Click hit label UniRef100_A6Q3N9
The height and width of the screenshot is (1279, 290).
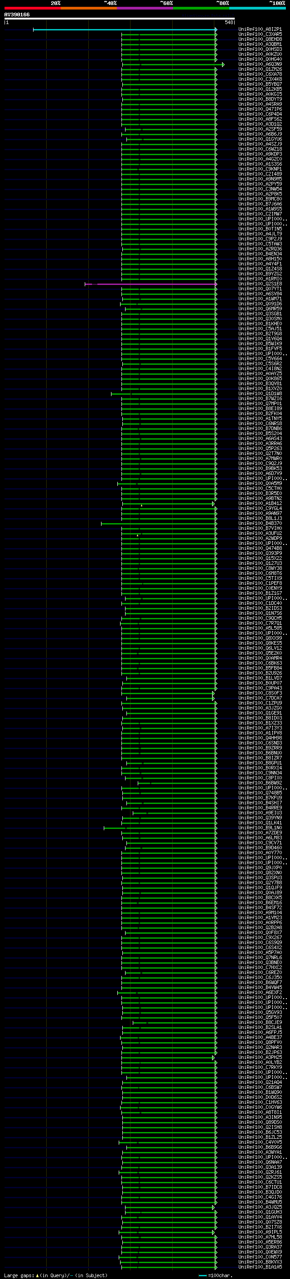(260, 64)
